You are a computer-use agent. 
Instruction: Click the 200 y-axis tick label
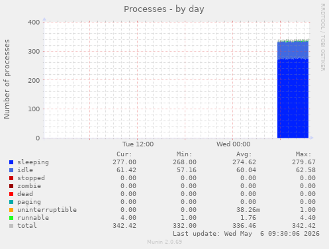click(34, 80)
